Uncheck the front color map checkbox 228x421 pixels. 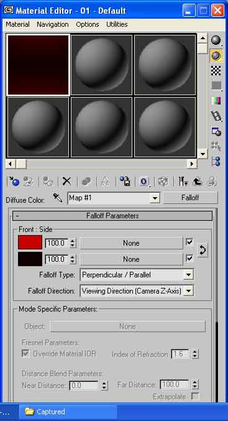(x=189, y=243)
